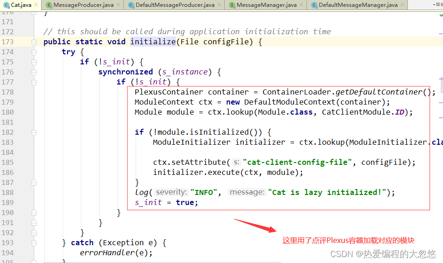Click the fold end marker at line 187
This screenshot has width=443, height=263.
[34, 183]
